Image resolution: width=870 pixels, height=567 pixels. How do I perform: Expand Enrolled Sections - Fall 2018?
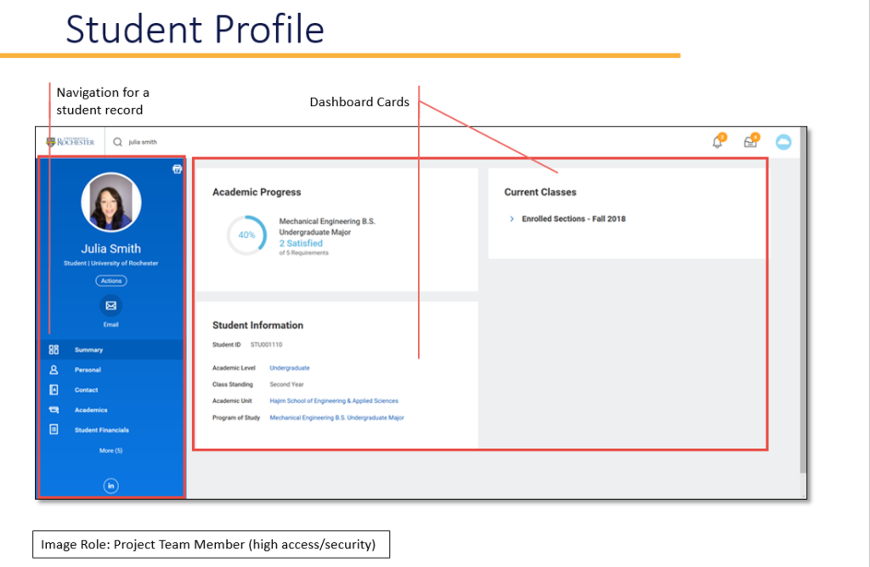click(511, 219)
